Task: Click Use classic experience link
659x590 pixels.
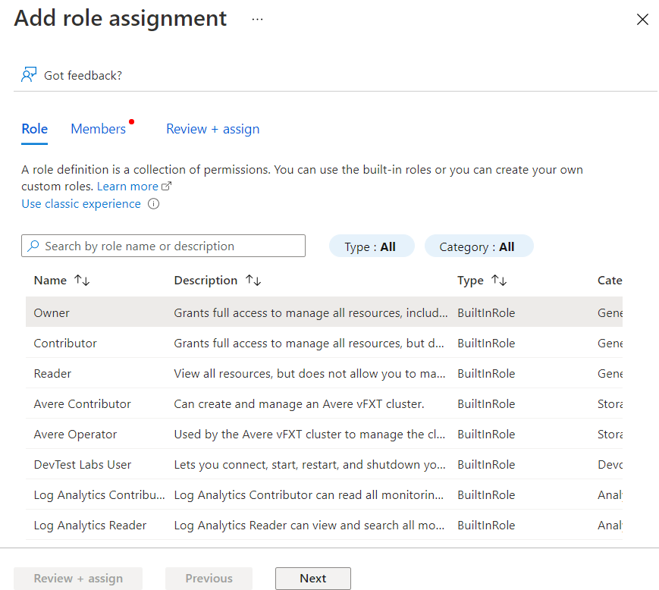Action: point(81,204)
